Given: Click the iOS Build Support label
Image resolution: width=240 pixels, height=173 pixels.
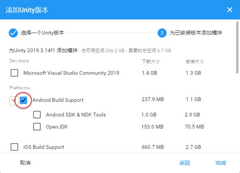Looking at the screenshot, I should [x=44, y=147].
